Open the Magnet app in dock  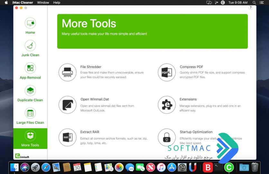pyautogui.click(x=193, y=167)
